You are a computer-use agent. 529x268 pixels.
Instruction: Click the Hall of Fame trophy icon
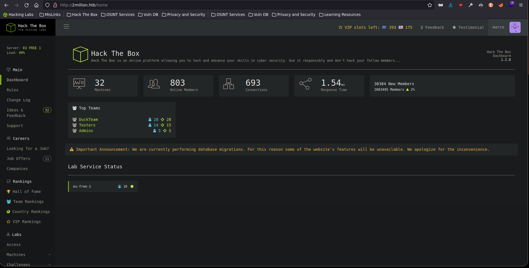coord(9,192)
